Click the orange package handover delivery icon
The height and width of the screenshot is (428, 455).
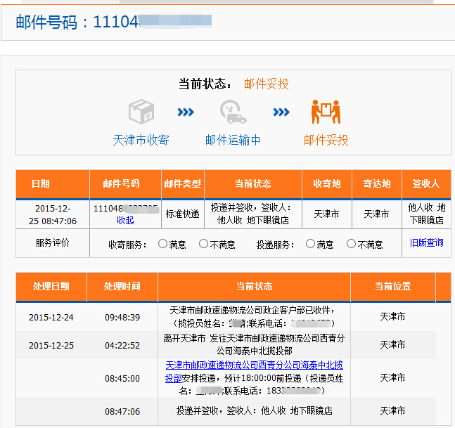326,111
